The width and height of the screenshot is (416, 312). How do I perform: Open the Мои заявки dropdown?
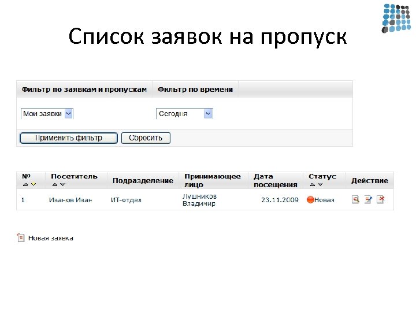(47, 114)
